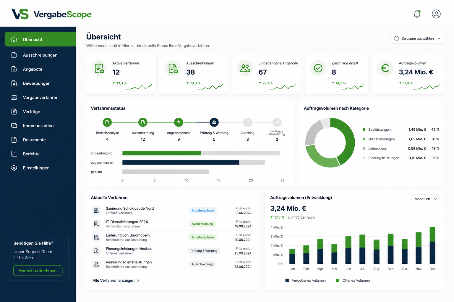Click the chevron next to Alle Verfahren anzeigen
Image resolution: width=454 pixels, height=302 pixels.
point(138,280)
